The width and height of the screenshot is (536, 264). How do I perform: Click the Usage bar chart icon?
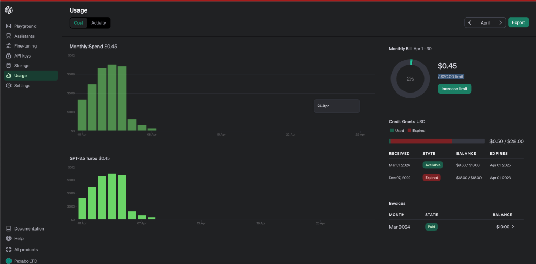point(8,75)
